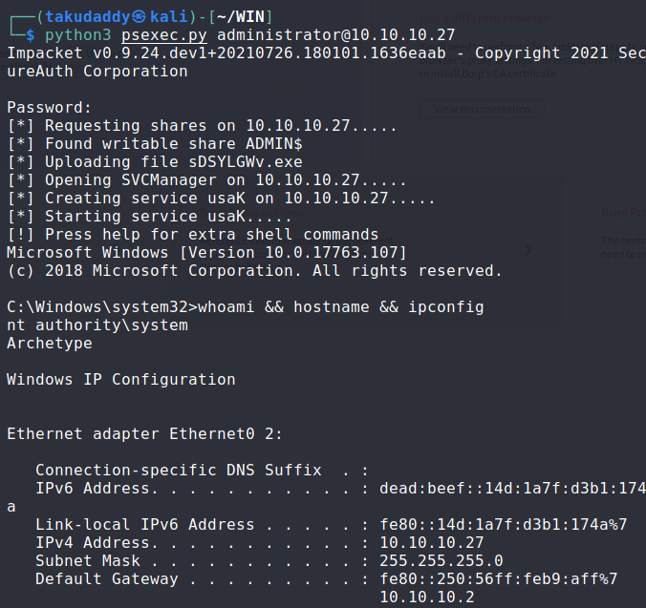The width and height of the screenshot is (646, 608).
Task: Click the ~/WIN directory in prompt
Action: pos(240,17)
